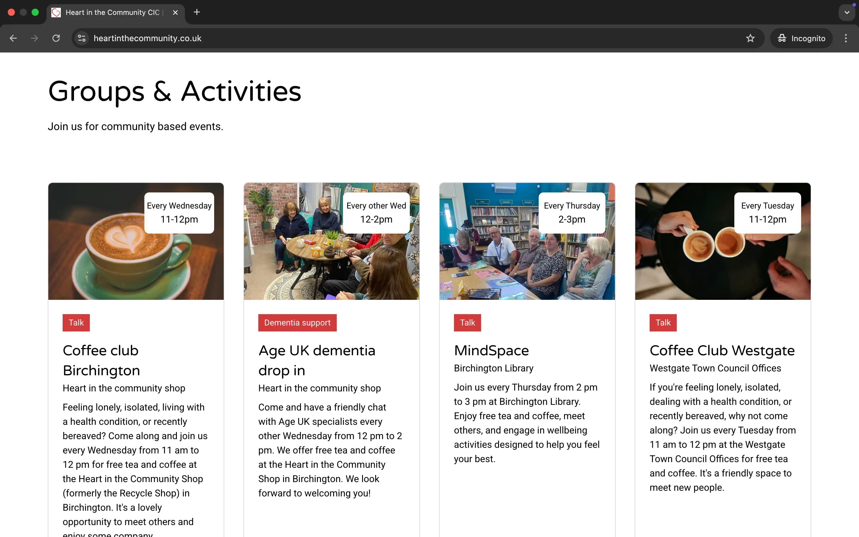Click the Talk tag on MindSpace card
Screen dimensions: 859x537
467,322
